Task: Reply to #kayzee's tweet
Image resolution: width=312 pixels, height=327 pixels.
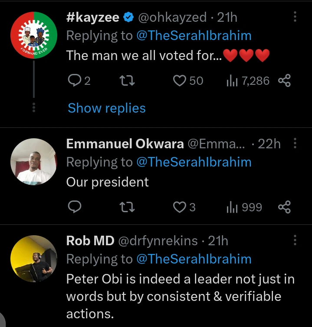Action: pos(76,80)
